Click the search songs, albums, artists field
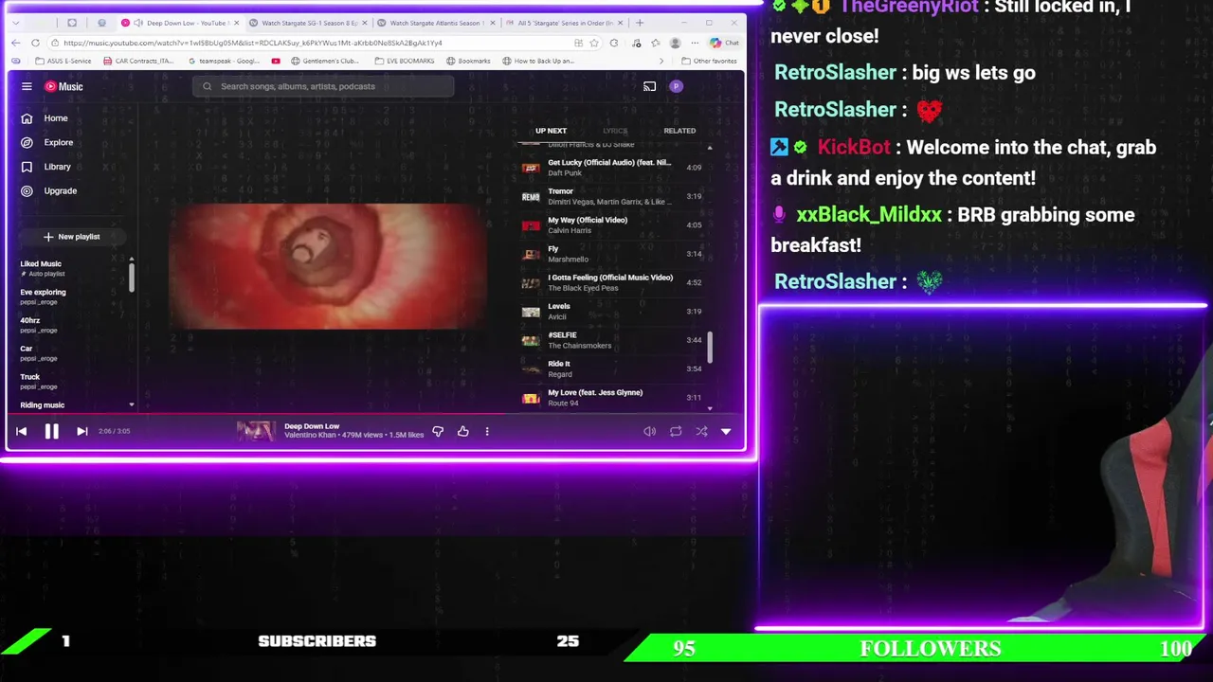Image resolution: width=1213 pixels, height=682 pixels. (x=324, y=86)
